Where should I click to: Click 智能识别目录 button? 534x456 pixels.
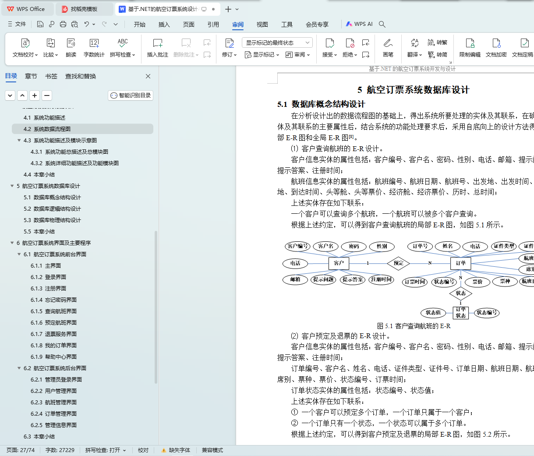pyautogui.click(x=131, y=95)
